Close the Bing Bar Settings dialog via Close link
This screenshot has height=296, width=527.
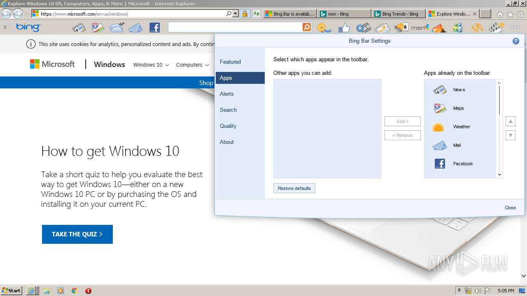coord(510,208)
